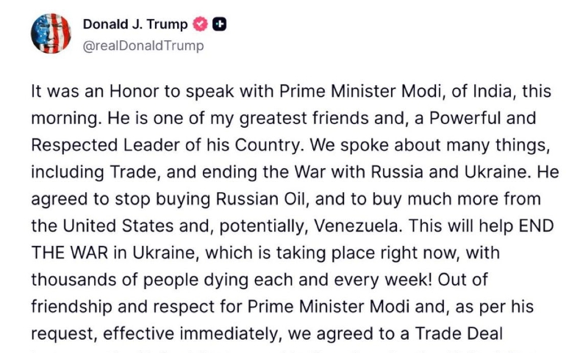Open the Donald J. Trump display name

(135, 24)
